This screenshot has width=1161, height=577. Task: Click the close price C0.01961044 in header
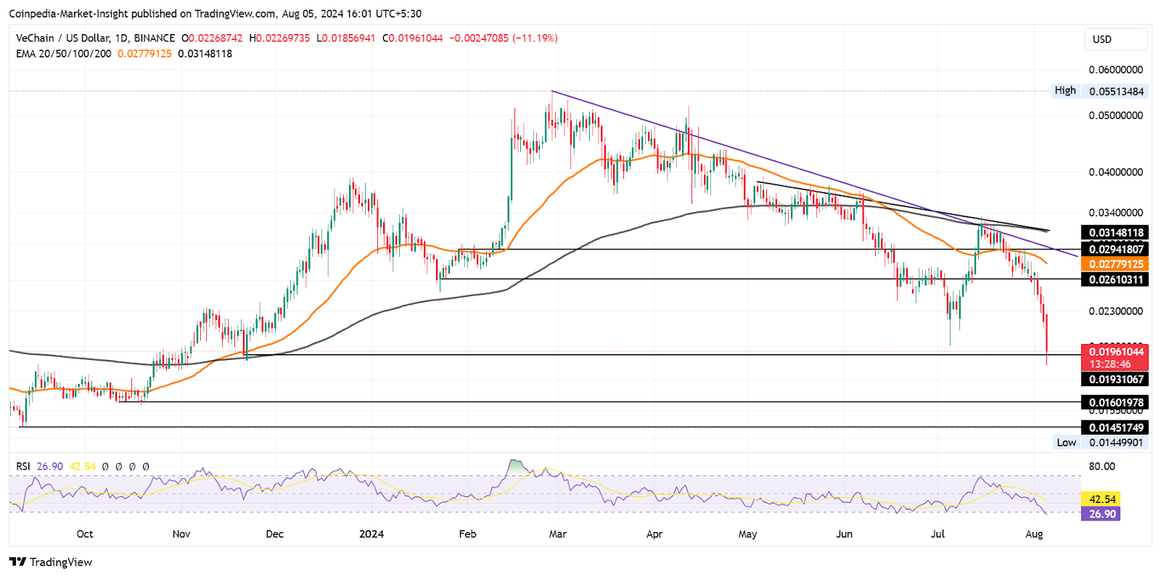click(x=412, y=38)
